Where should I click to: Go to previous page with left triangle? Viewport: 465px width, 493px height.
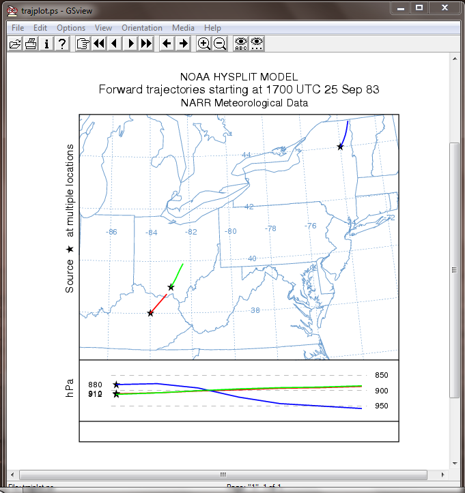[x=115, y=44]
